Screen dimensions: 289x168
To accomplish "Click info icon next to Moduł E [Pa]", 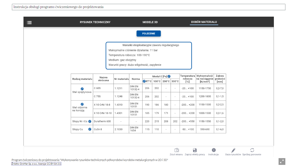I will [169, 76].
